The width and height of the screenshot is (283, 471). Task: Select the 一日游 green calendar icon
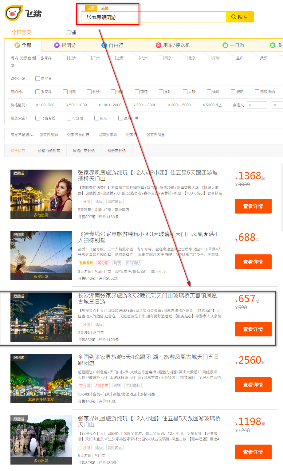[234, 45]
